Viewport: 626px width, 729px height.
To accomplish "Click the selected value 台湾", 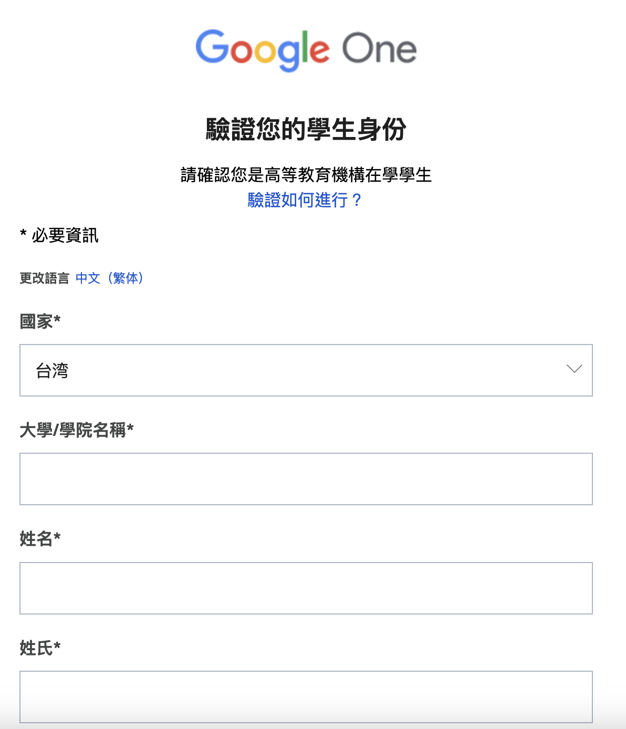I will coord(52,371).
